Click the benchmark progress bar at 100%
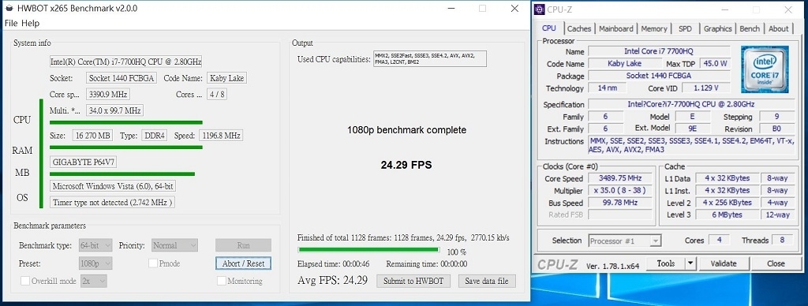The height and width of the screenshot is (306, 808). coord(369,250)
